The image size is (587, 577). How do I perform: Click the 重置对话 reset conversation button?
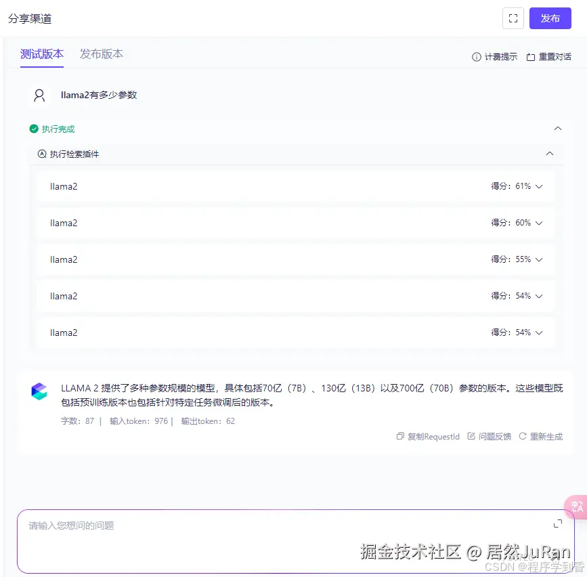(549, 57)
